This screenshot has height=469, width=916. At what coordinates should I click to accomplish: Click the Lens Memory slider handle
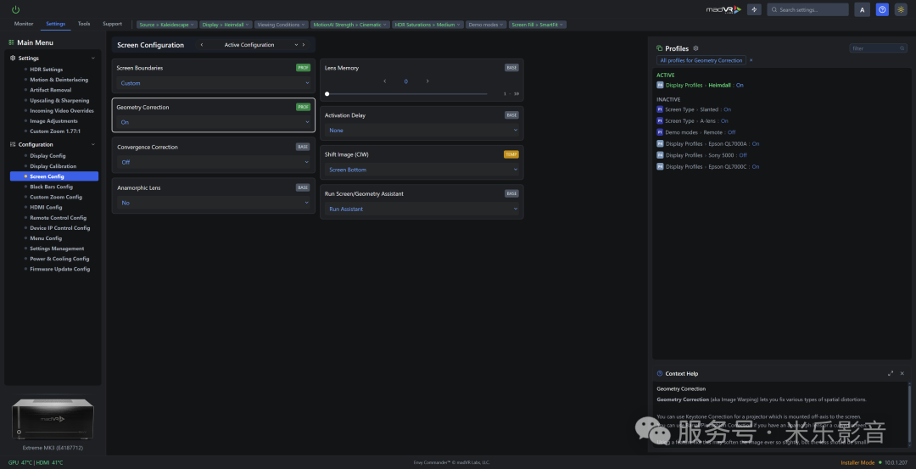pos(327,93)
